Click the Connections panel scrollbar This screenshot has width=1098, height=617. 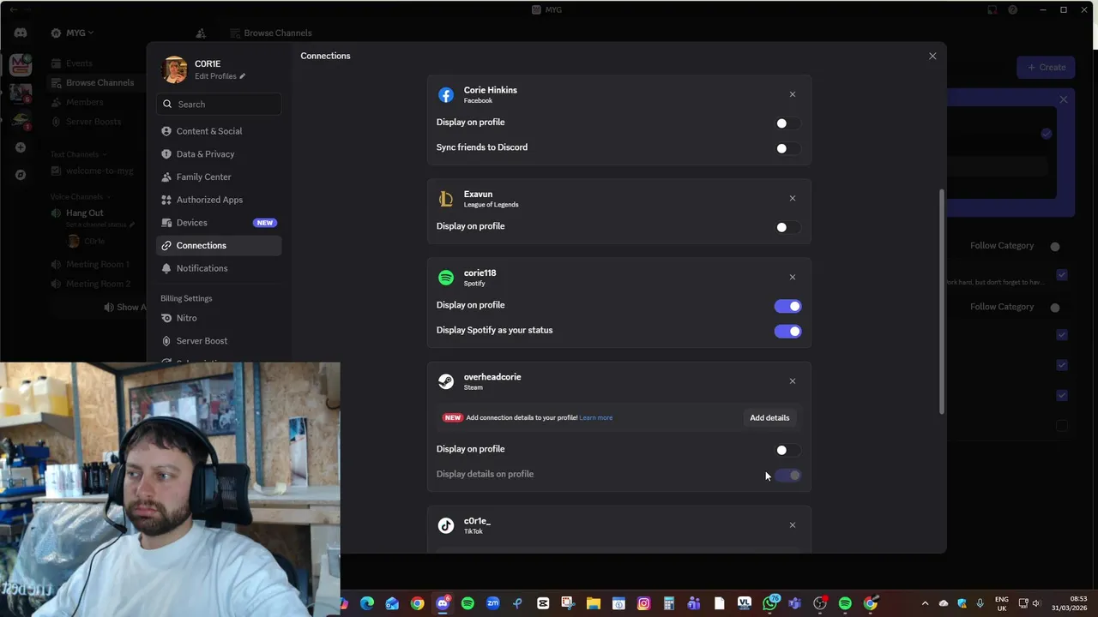942,302
